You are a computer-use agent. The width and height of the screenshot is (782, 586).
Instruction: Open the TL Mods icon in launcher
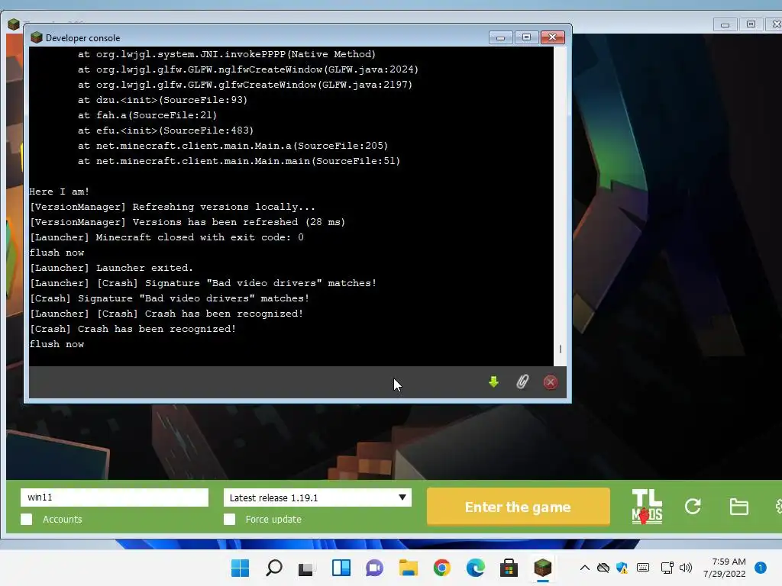[647, 507]
